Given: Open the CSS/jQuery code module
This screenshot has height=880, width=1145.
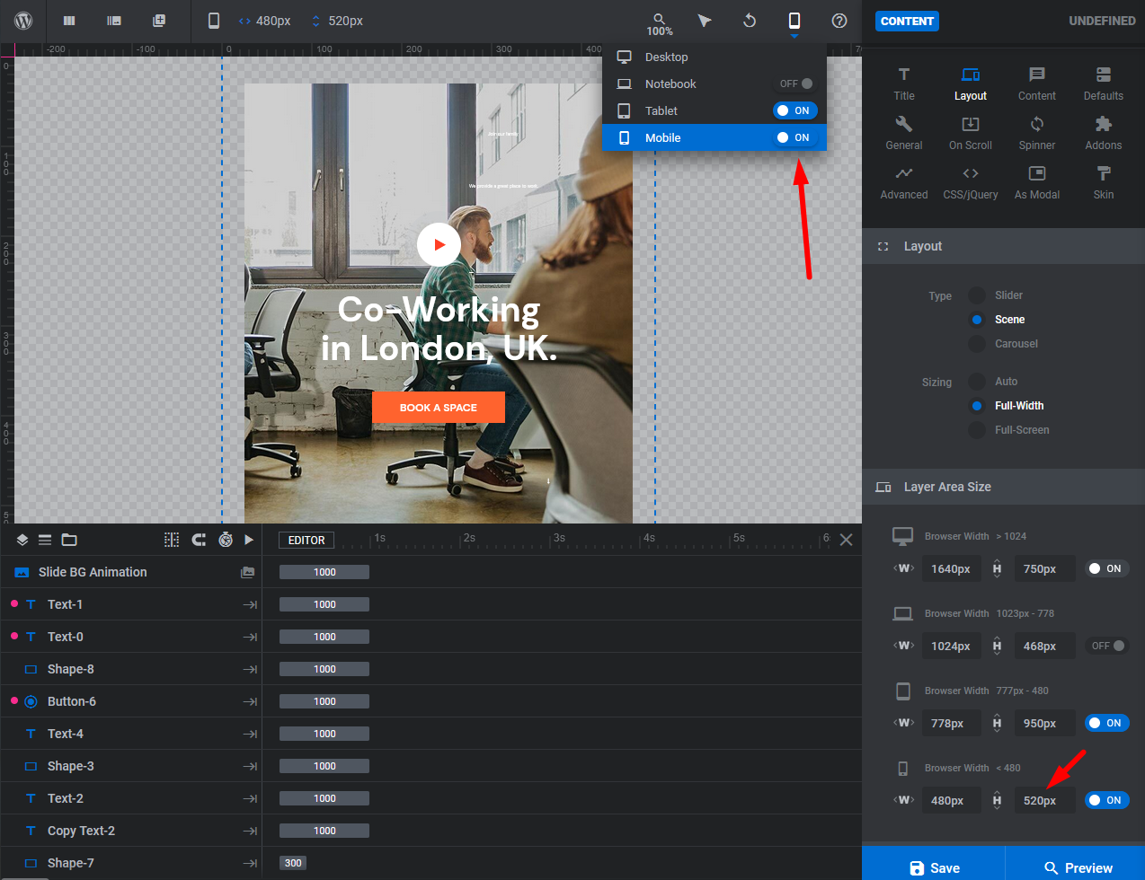Looking at the screenshot, I should click(x=971, y=182).
